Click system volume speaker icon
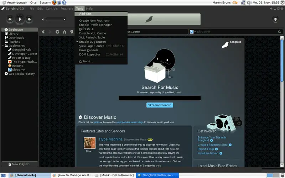 [249, 2]
